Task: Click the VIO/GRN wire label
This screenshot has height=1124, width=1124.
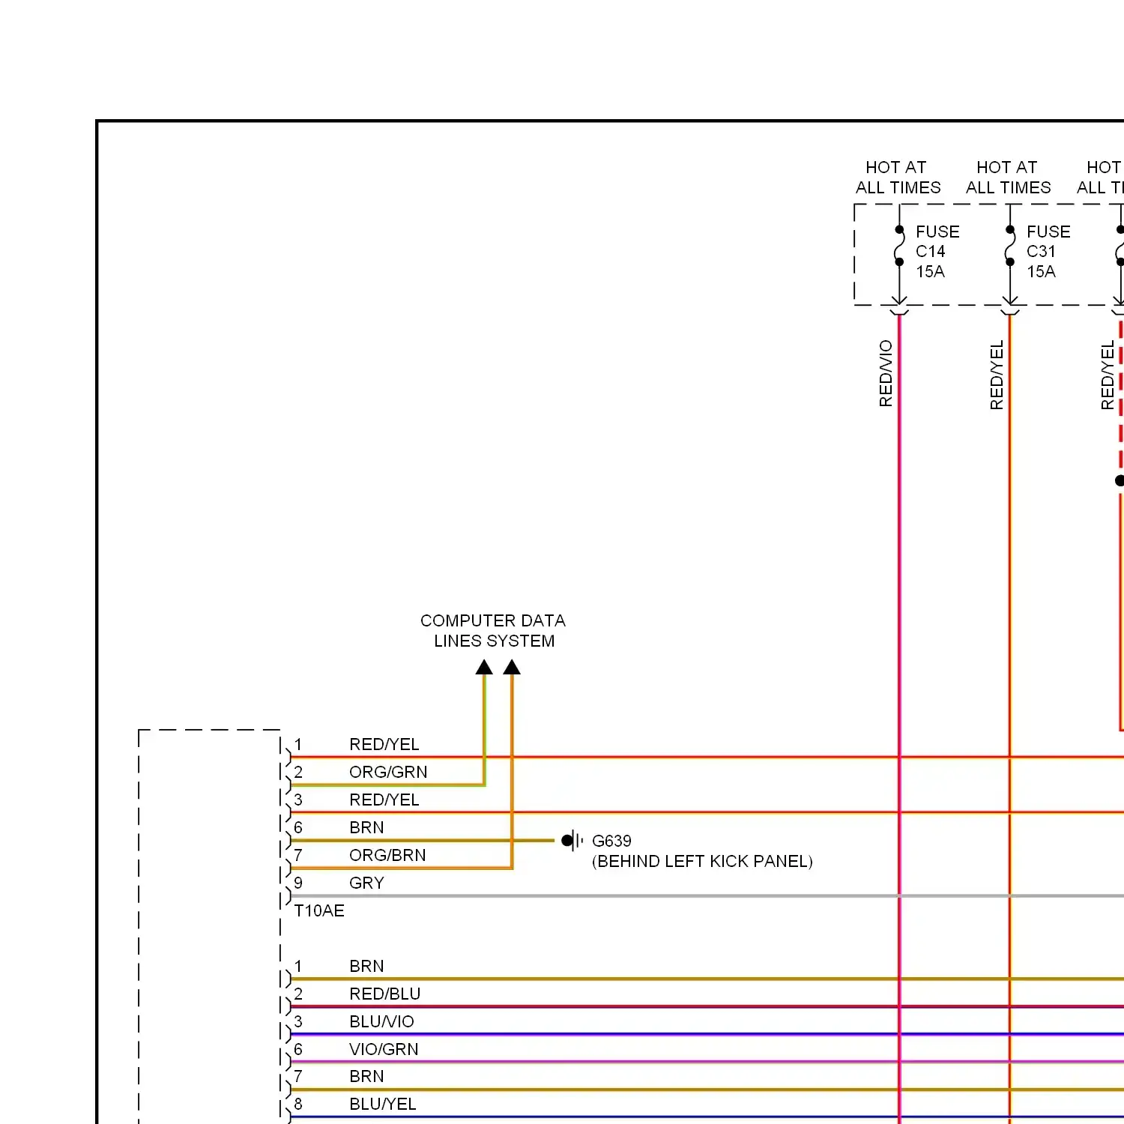Action: pos(384,1049)
